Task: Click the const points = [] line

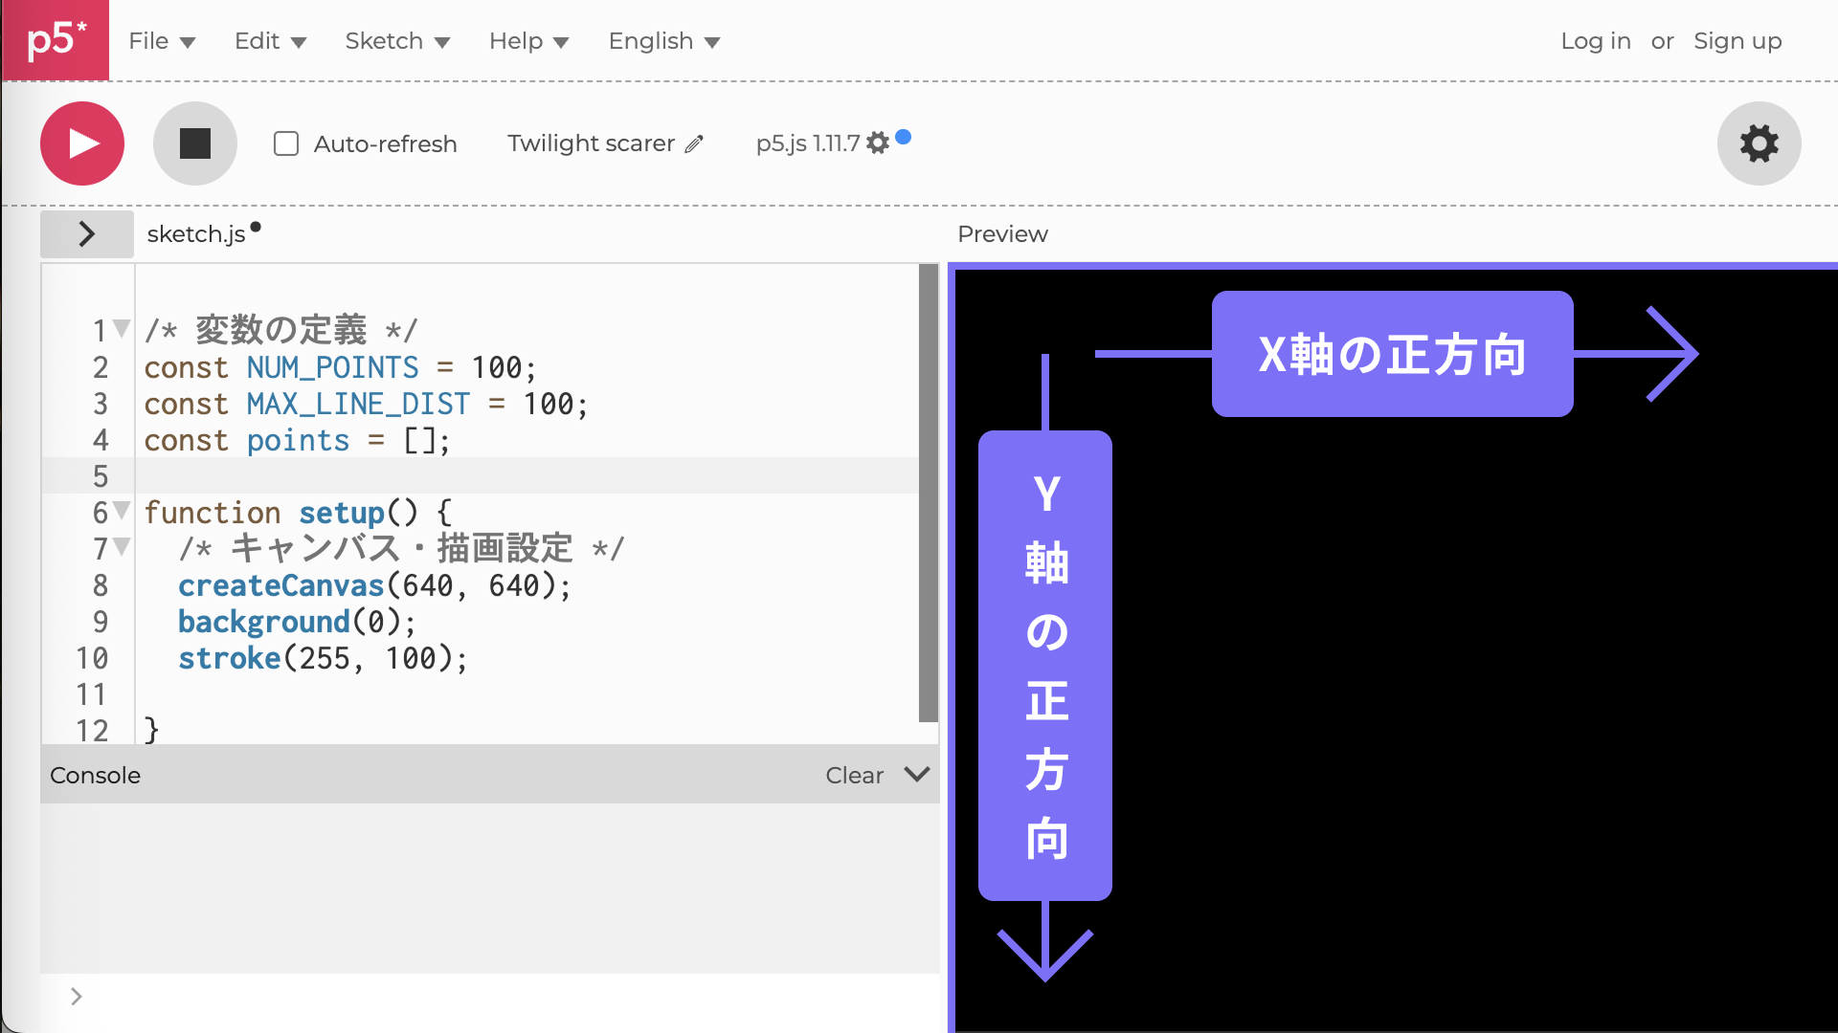Action: click(297, 440)
